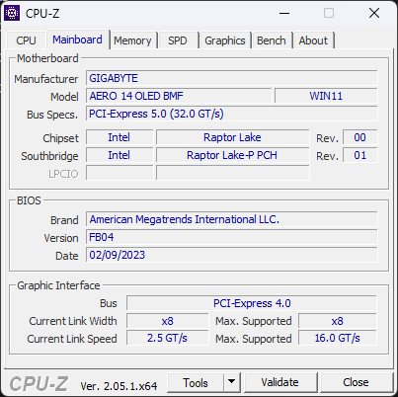Open the Tools dropdown arrow
Image resolution: width=398 pixels, height=397 pixels.
tap(232, 382)
